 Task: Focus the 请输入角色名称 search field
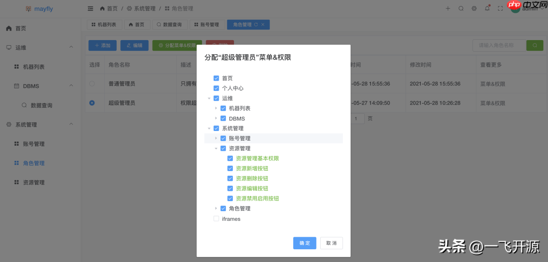(499, 46)
